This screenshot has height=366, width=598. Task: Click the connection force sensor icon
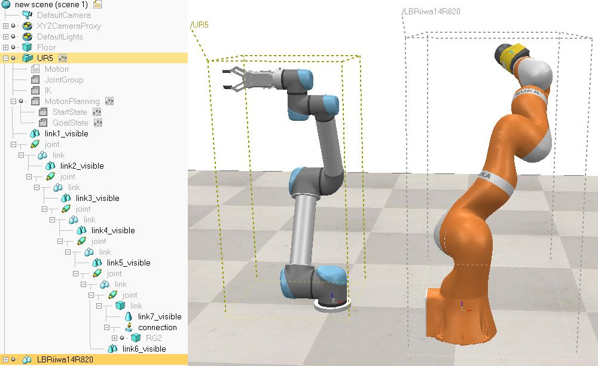pos(129,327)
